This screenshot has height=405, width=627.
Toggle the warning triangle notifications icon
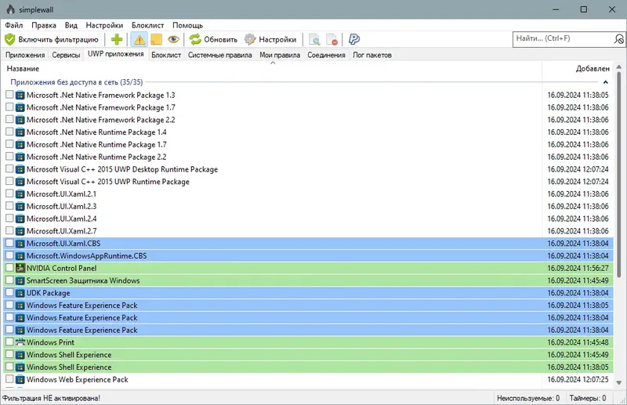[x=140, y=39]
